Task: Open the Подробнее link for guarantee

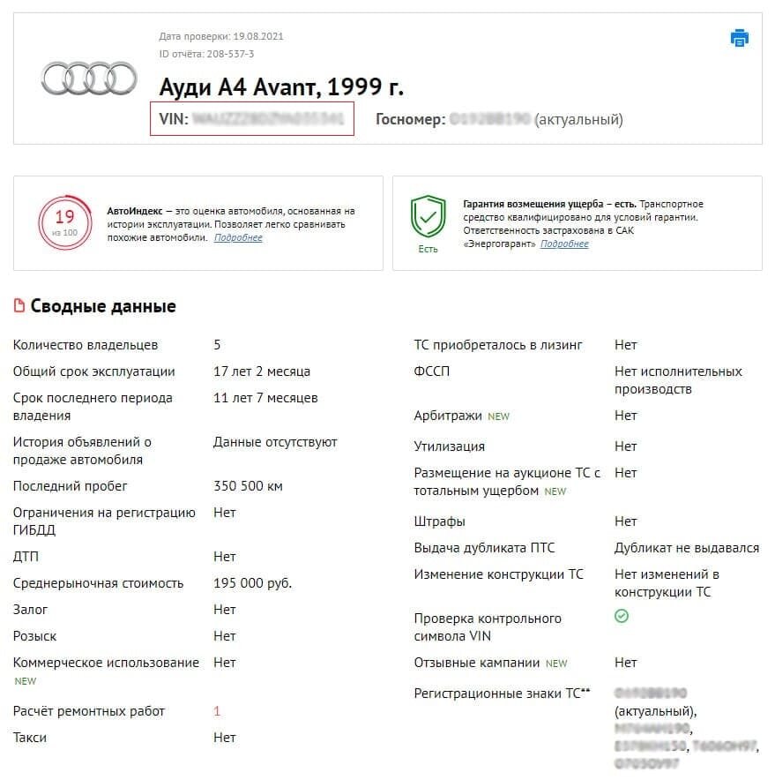Action: click(x=564, y=244)
